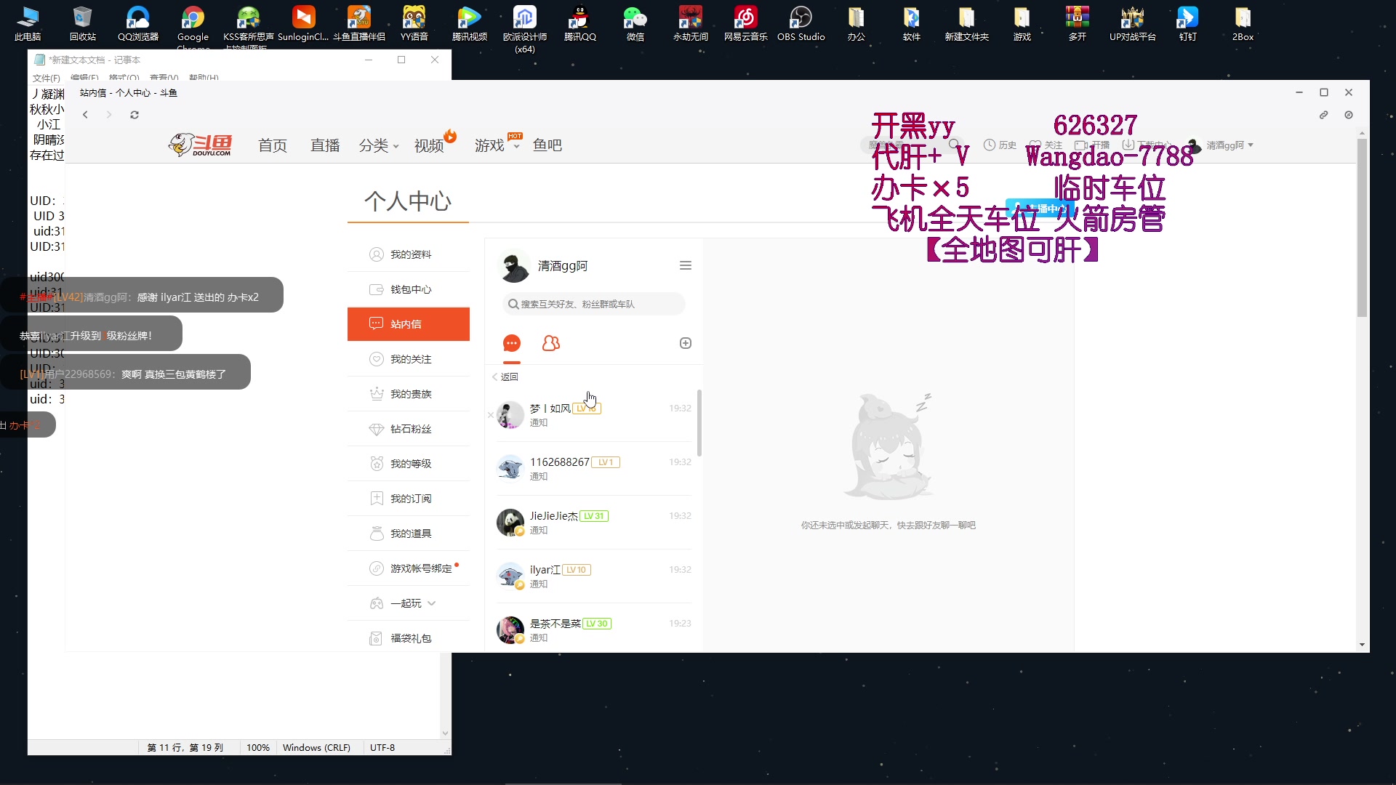Open YY语音 desktop icon

coord(414,23)
